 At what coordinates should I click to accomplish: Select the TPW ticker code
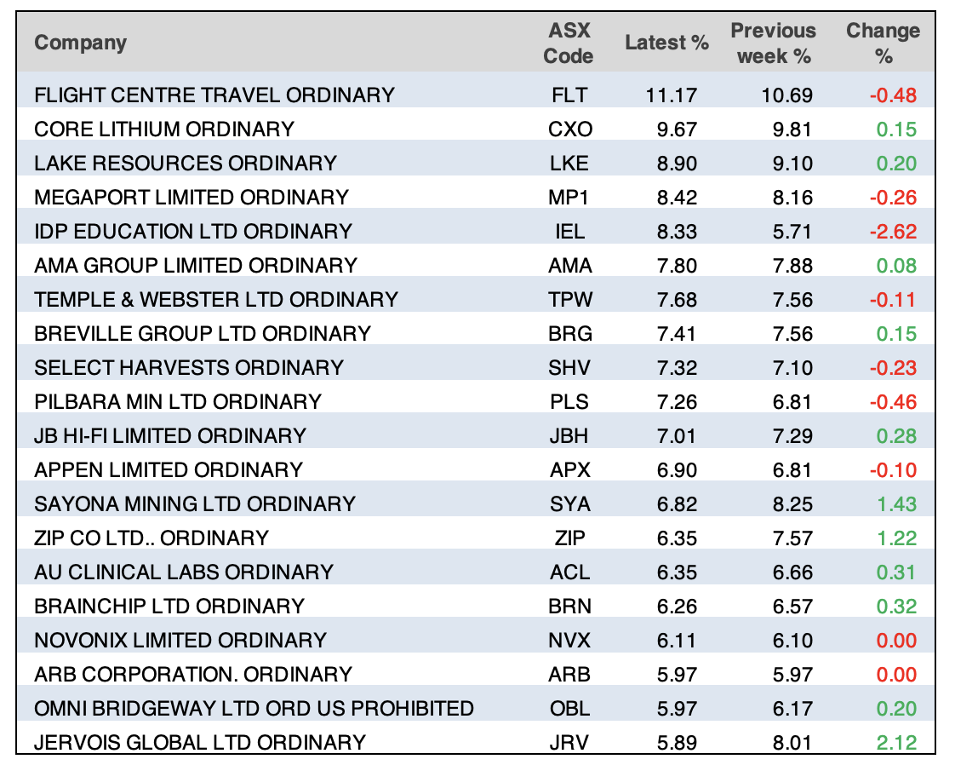click(x=569, y=300)
